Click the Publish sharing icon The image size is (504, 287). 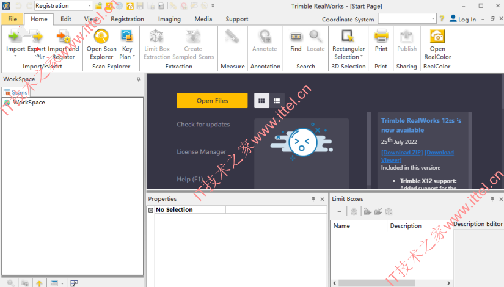pyautogui.click(x=407, y=36)
